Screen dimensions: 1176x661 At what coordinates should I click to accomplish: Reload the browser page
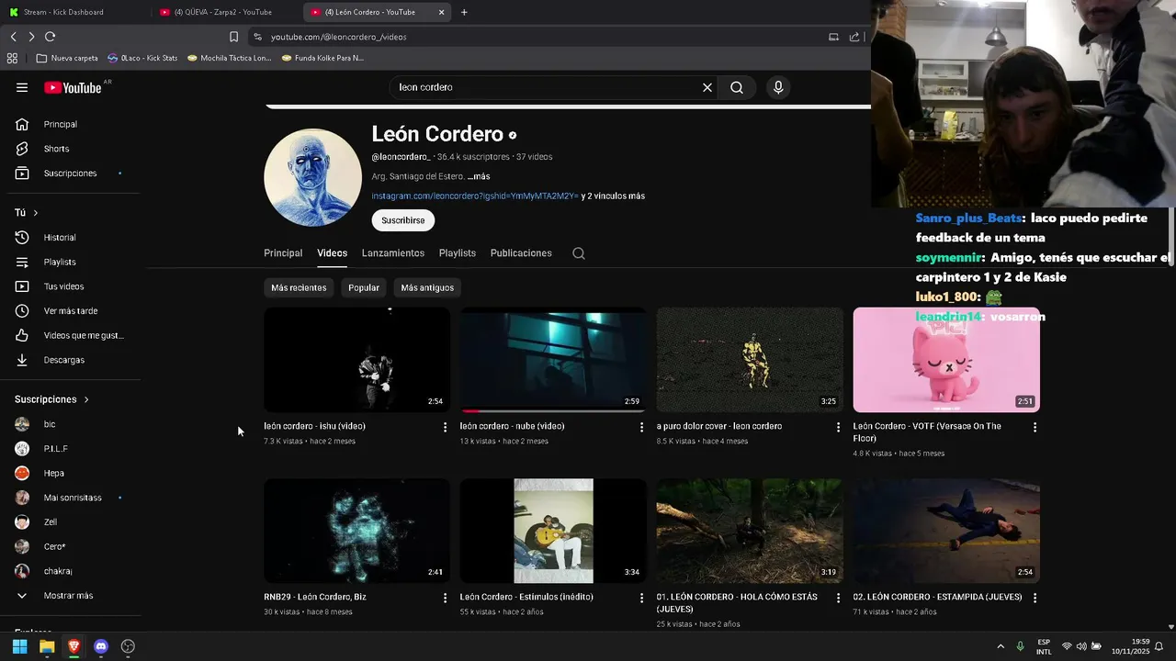point(50,37)
